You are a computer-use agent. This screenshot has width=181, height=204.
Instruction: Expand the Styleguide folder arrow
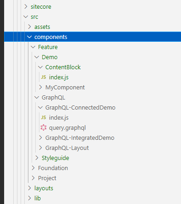[x=37, y=158]
